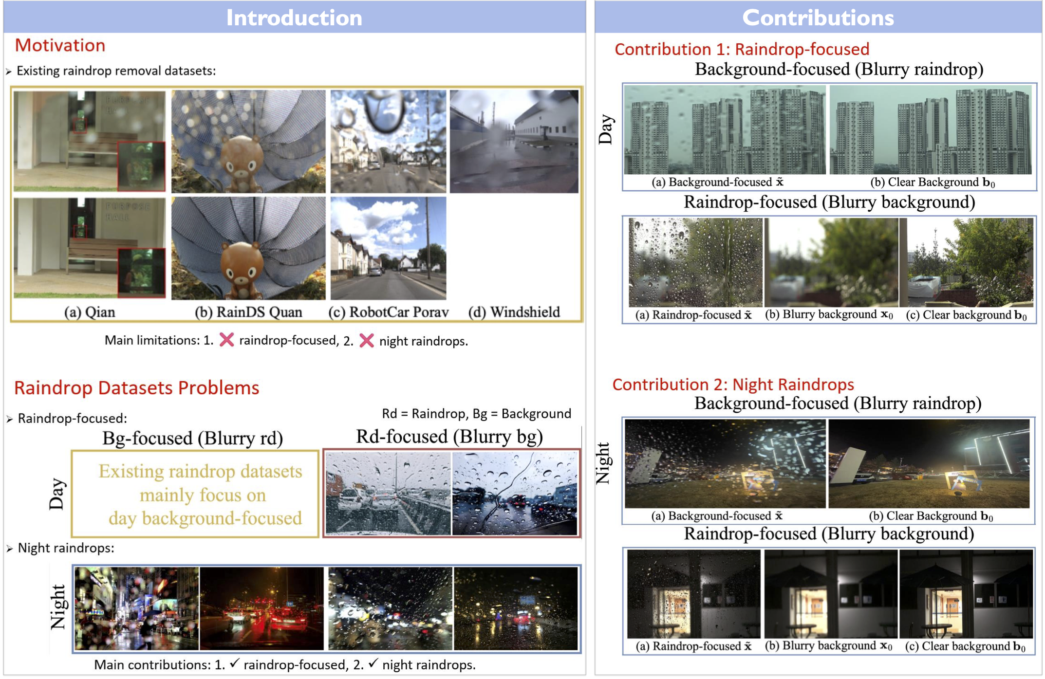Click the checkmark before night raindrops

(373, 663)
